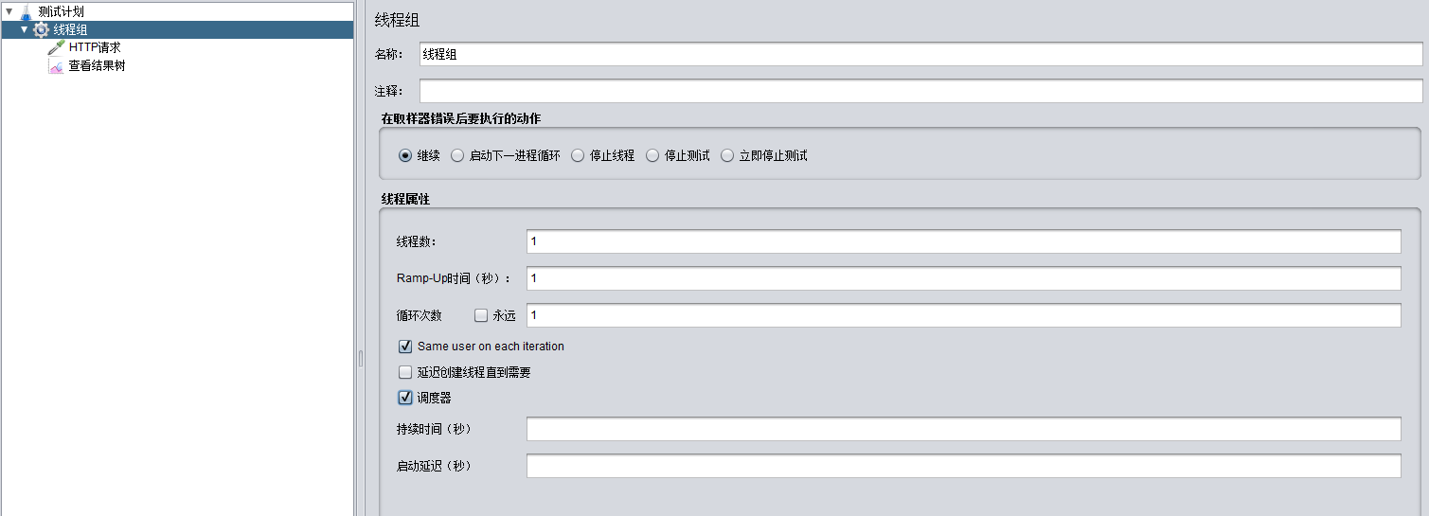Click the 持续时间（秒） field

[963, 430]
